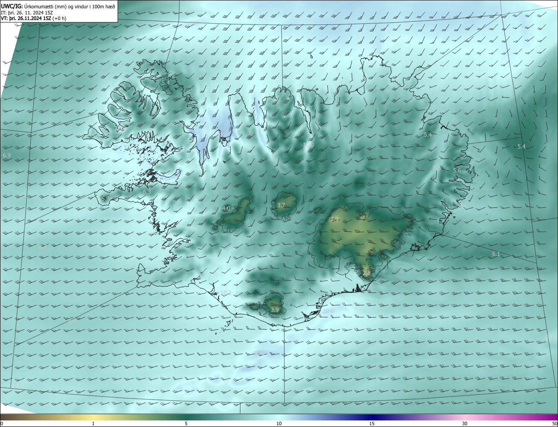Click the legend tick label 1
This screenshot has height=427, width=558.
tap(93, 424)
